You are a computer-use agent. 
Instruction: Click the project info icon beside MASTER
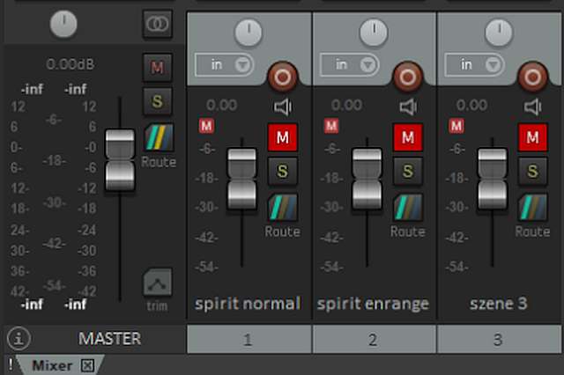18,338
